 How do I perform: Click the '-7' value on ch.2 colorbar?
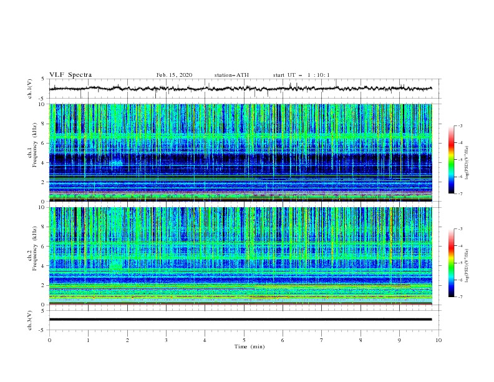coord(460,296)
